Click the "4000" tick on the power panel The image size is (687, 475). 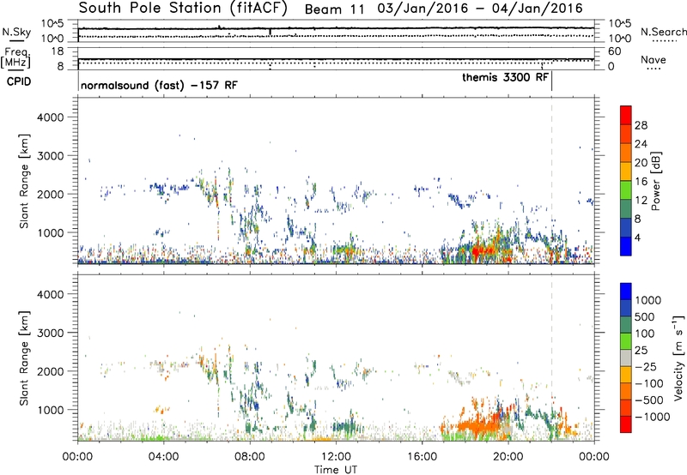50,117
